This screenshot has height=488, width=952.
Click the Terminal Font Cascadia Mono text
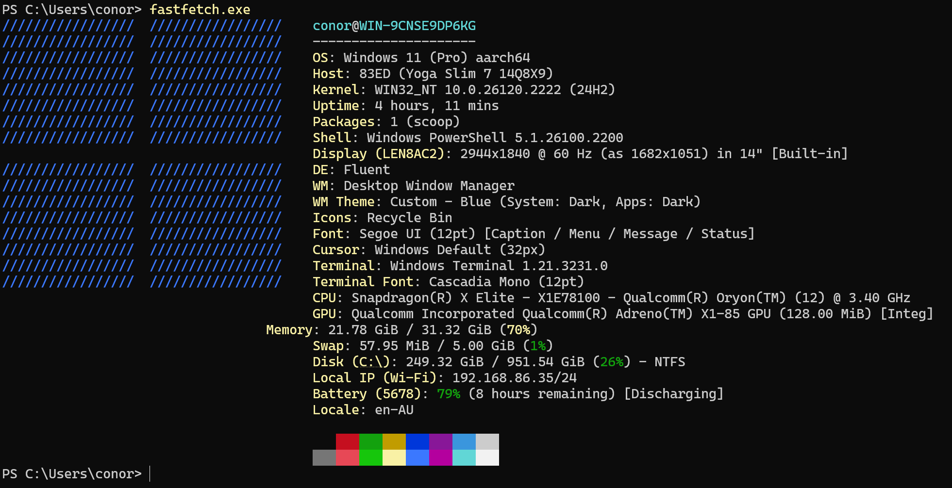pos(506,282)
